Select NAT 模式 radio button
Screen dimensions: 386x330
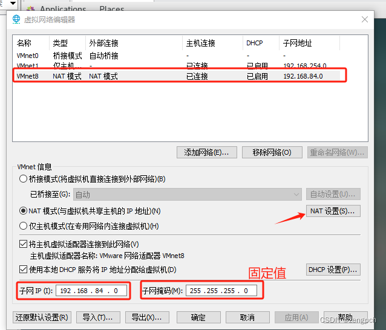tap(23, 211)
